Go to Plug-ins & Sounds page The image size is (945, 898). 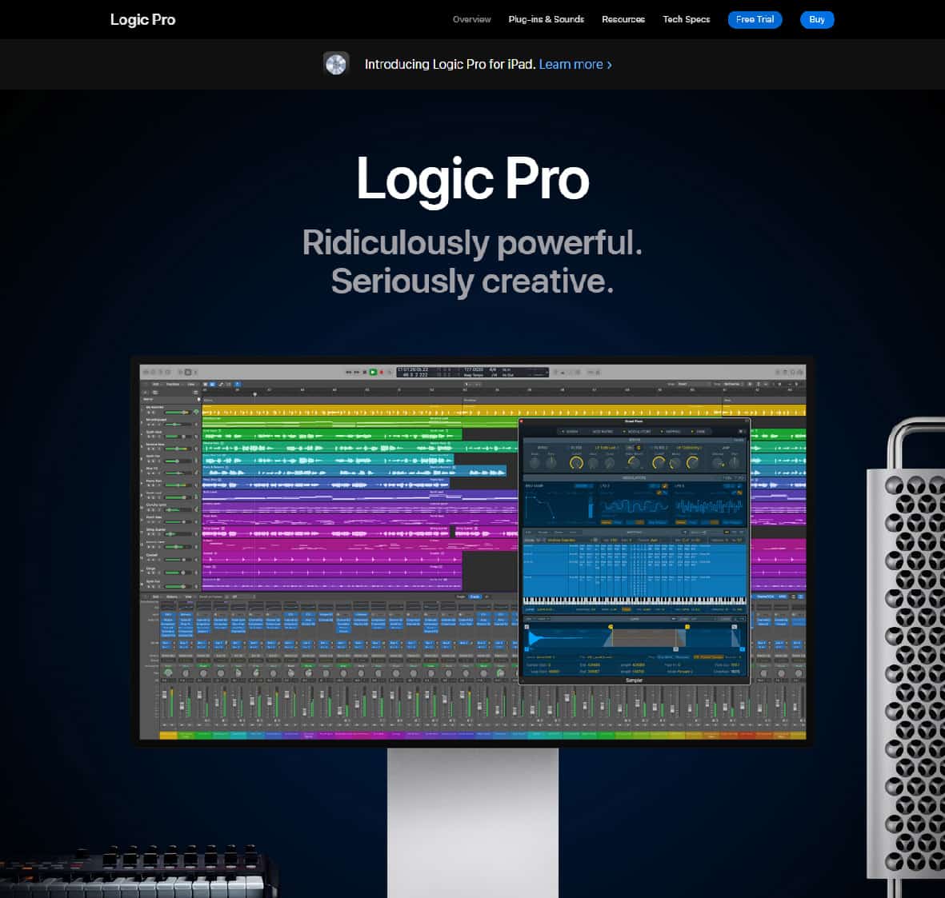546,19
